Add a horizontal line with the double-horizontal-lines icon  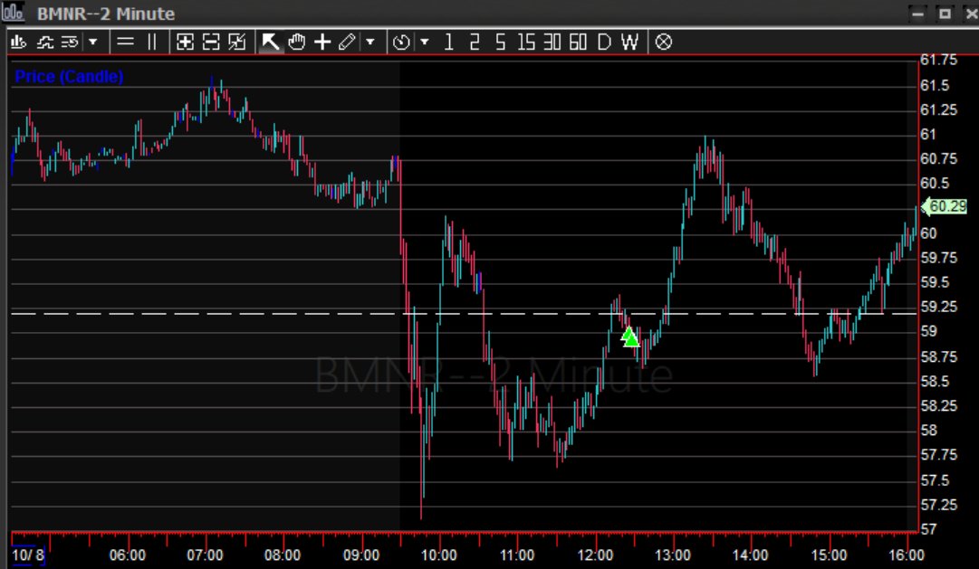click(x=126, y=42)
